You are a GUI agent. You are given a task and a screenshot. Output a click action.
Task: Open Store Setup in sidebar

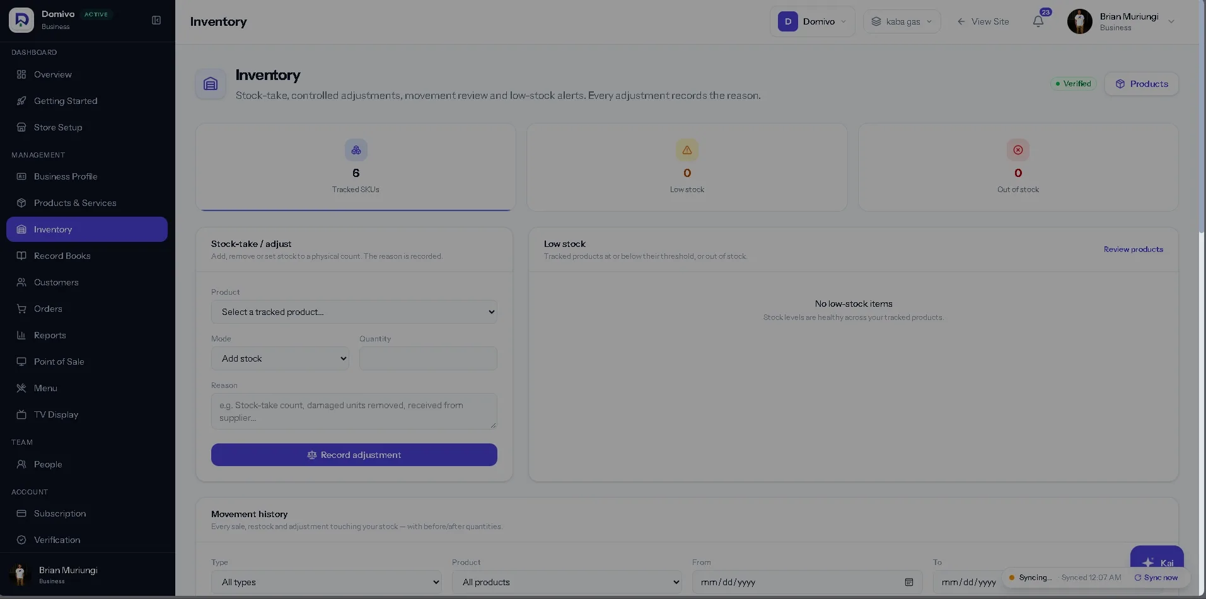[87, 127]
